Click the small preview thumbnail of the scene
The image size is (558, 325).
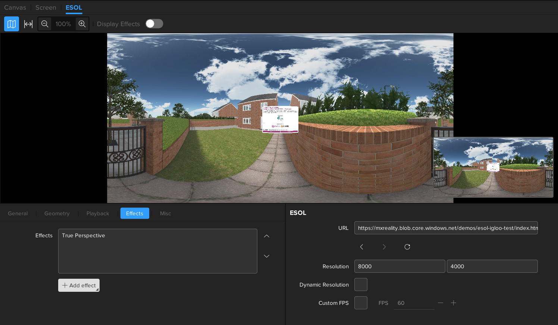click(493, 167)
